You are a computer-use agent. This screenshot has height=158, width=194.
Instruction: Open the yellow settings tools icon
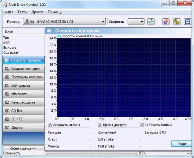[177, 22]
